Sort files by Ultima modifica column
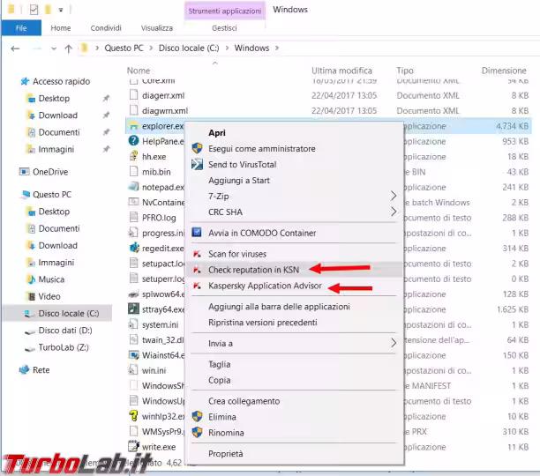Image resolution: width=540 pixels, height=476 pixels. click(x=341, y=71)
